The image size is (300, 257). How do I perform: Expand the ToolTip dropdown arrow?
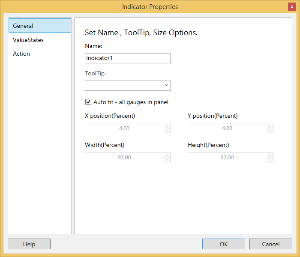point(166,86)
